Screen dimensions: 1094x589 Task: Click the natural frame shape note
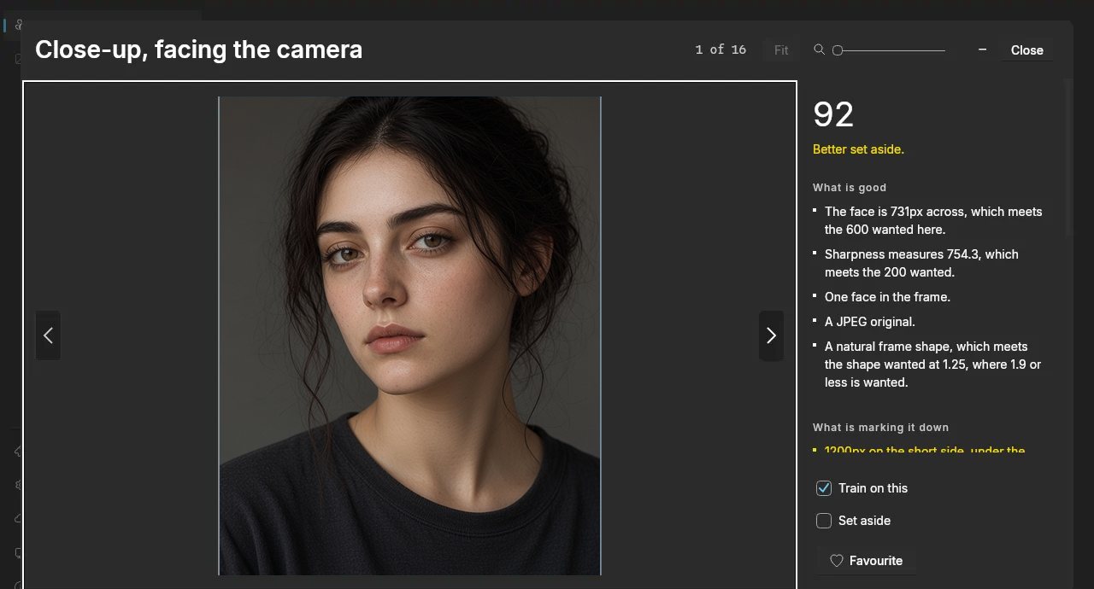coord(932,364)
